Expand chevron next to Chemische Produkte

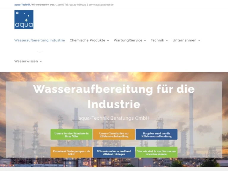[108, 41]
